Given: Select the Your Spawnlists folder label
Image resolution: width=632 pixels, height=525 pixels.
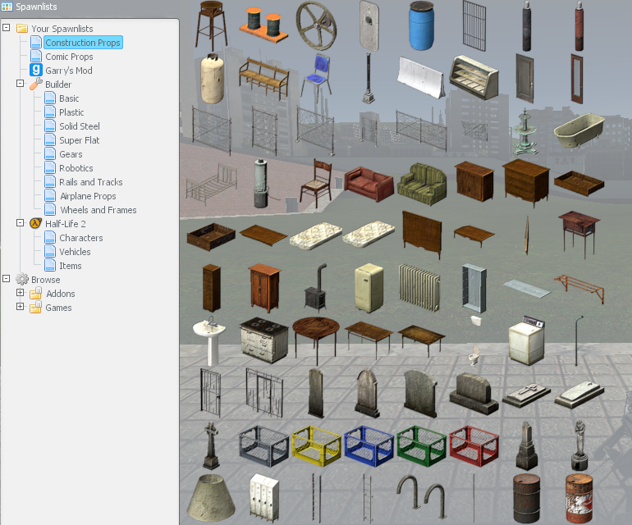Looking at the screenshot, I should [x=62, y=29].
